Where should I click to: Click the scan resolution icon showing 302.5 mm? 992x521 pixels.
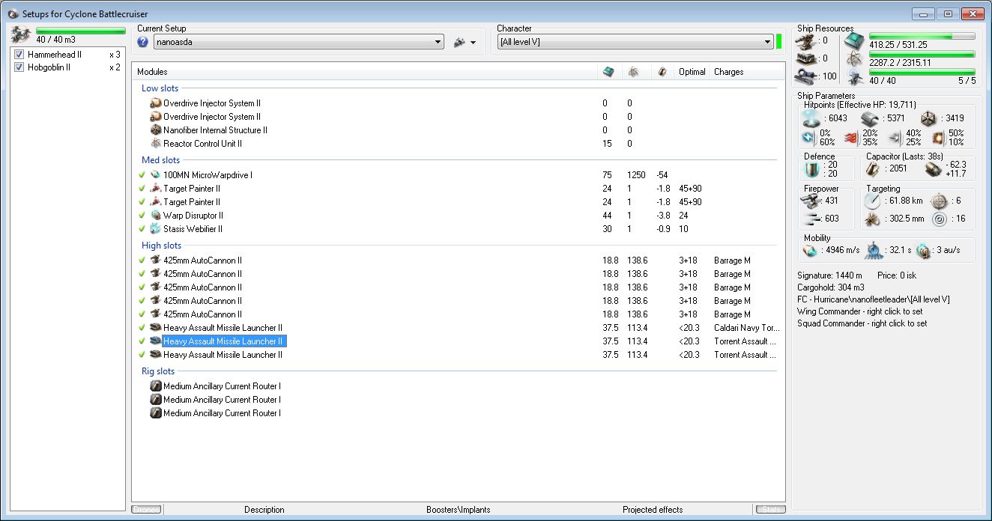[873, 219]
